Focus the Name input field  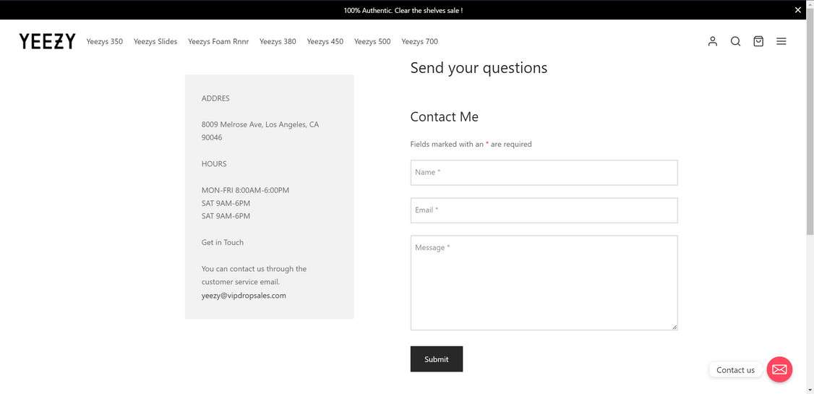[544, 173]
